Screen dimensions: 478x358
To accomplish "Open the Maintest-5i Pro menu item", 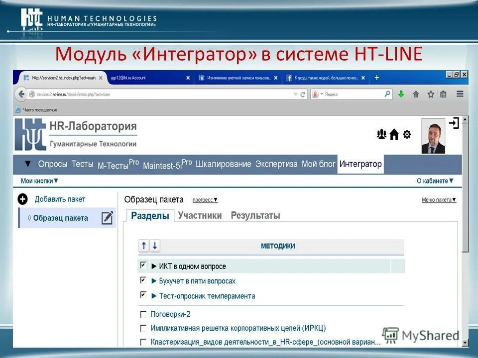I will [x=167, y=165].
